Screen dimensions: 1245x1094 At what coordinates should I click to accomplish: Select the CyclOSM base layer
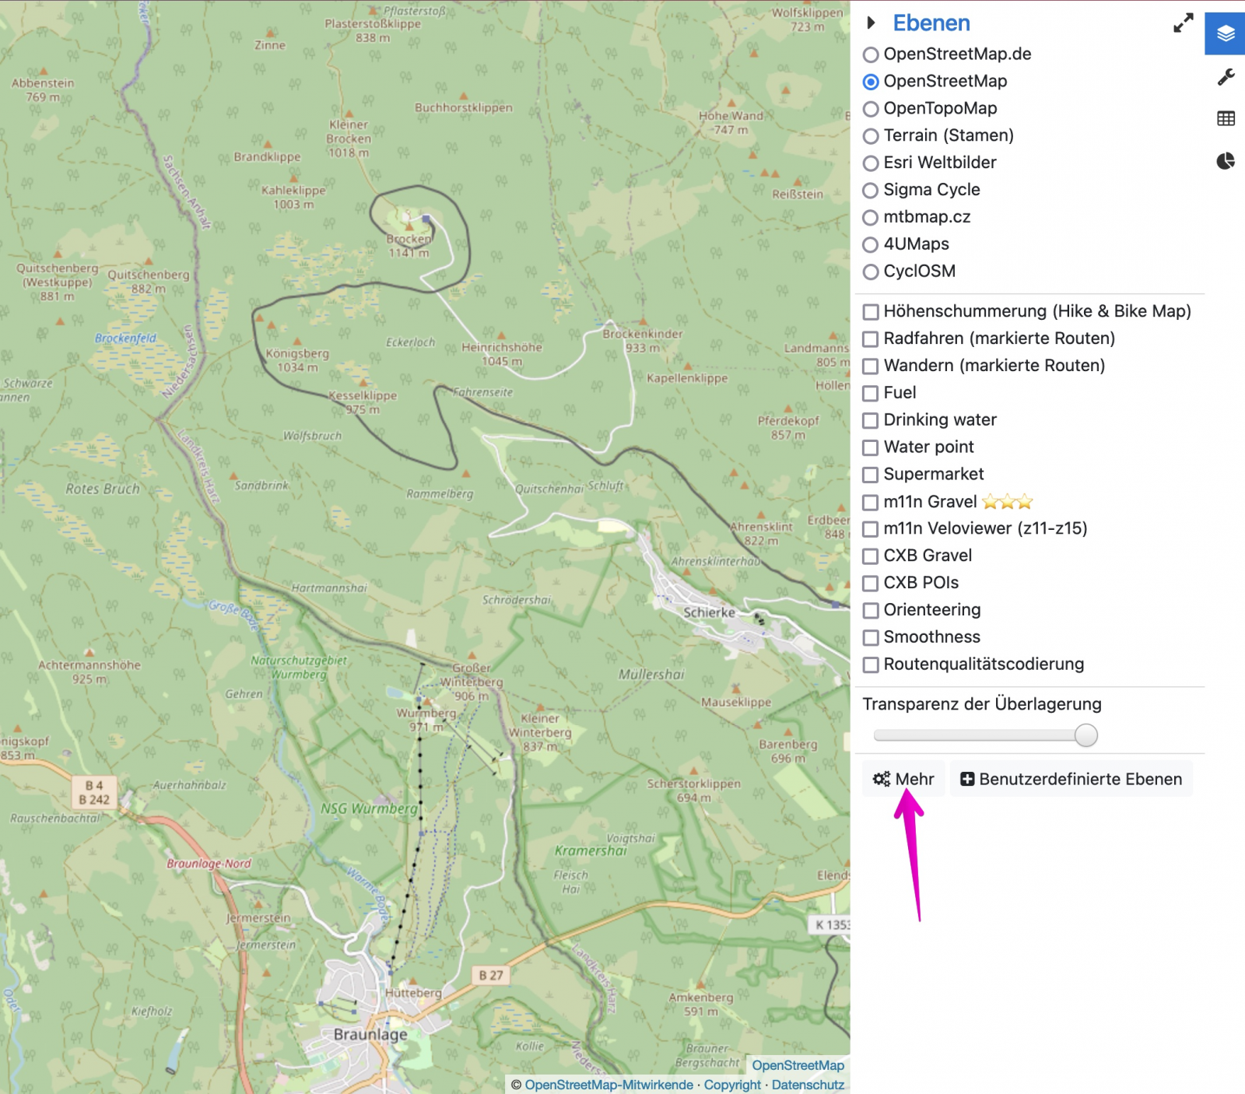871,272
